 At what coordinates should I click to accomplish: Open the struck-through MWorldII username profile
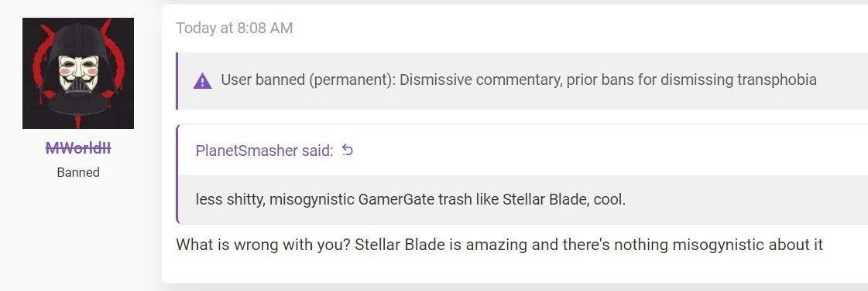pyautogui.click(x=78, y=148)
